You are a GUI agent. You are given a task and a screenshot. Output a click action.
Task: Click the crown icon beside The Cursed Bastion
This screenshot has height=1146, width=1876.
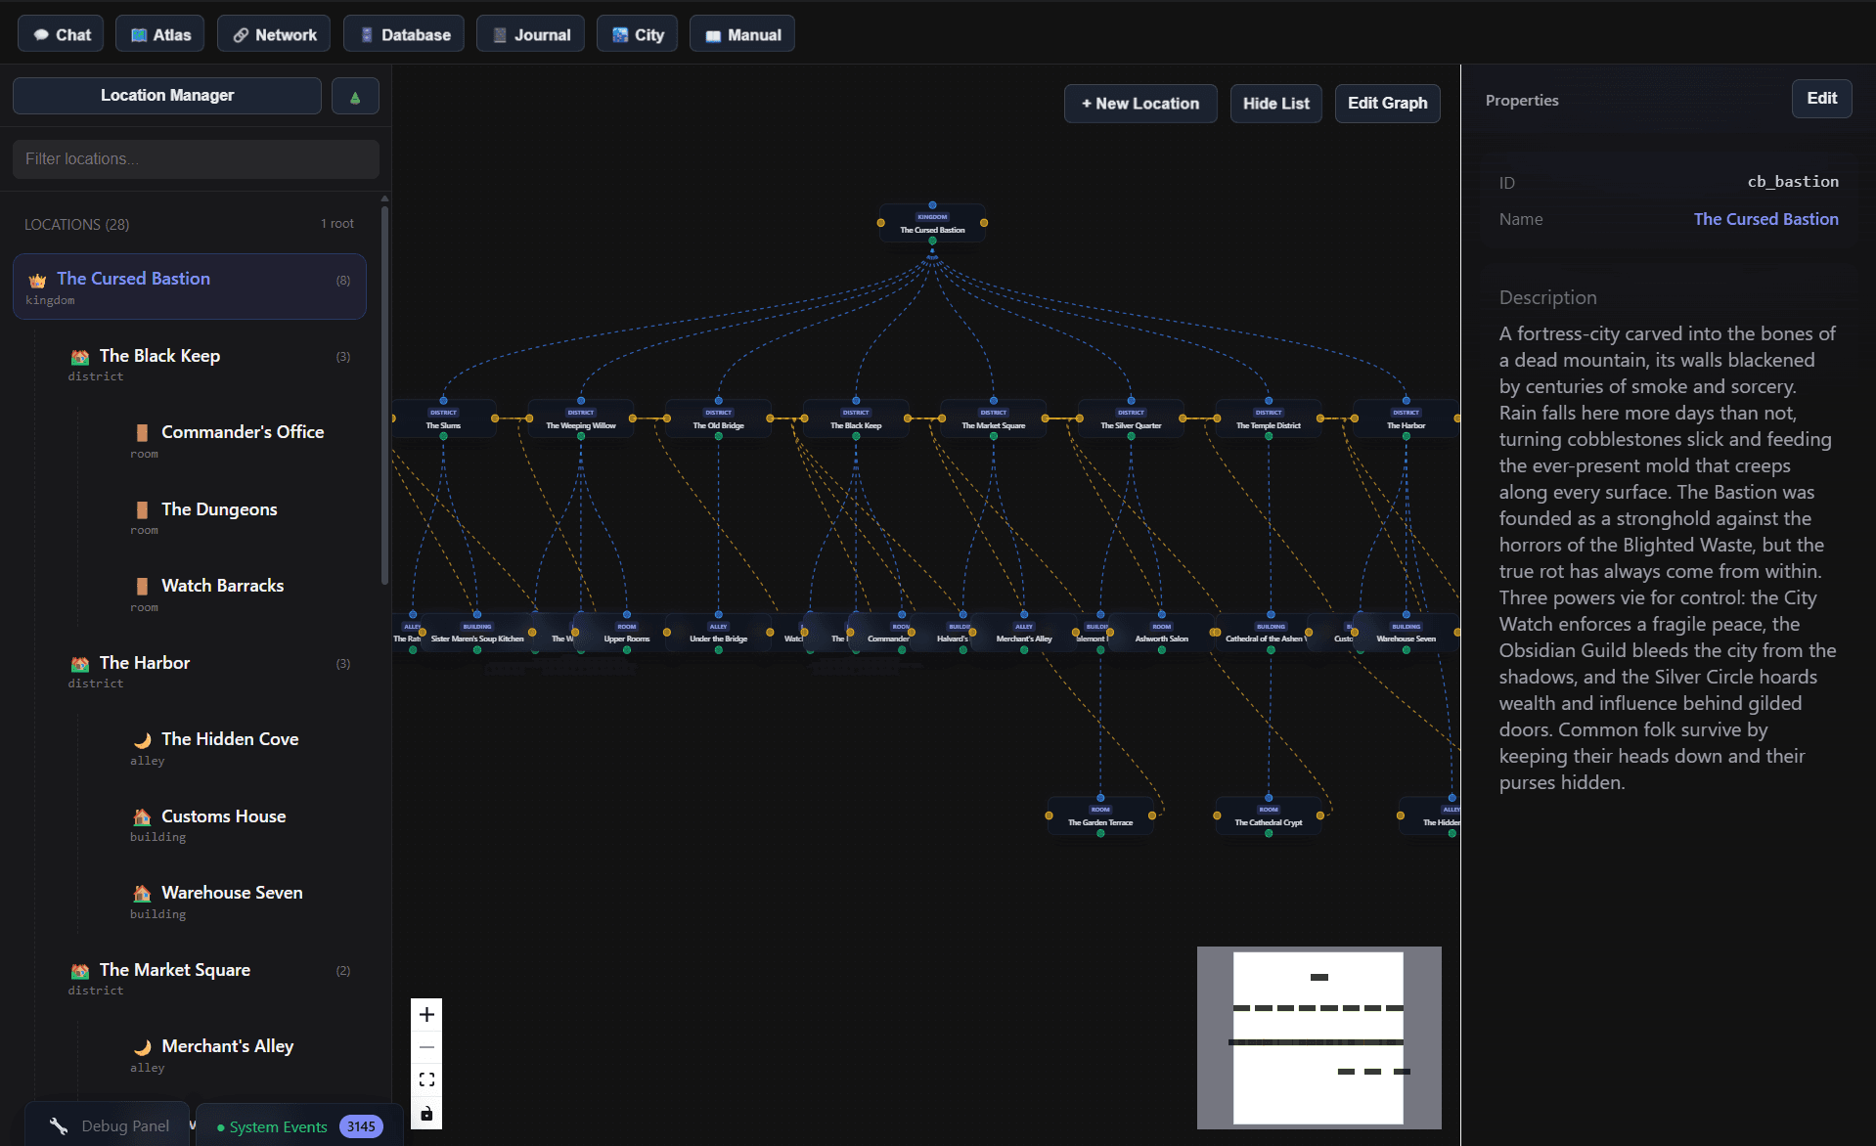click(x=36, y=280)
